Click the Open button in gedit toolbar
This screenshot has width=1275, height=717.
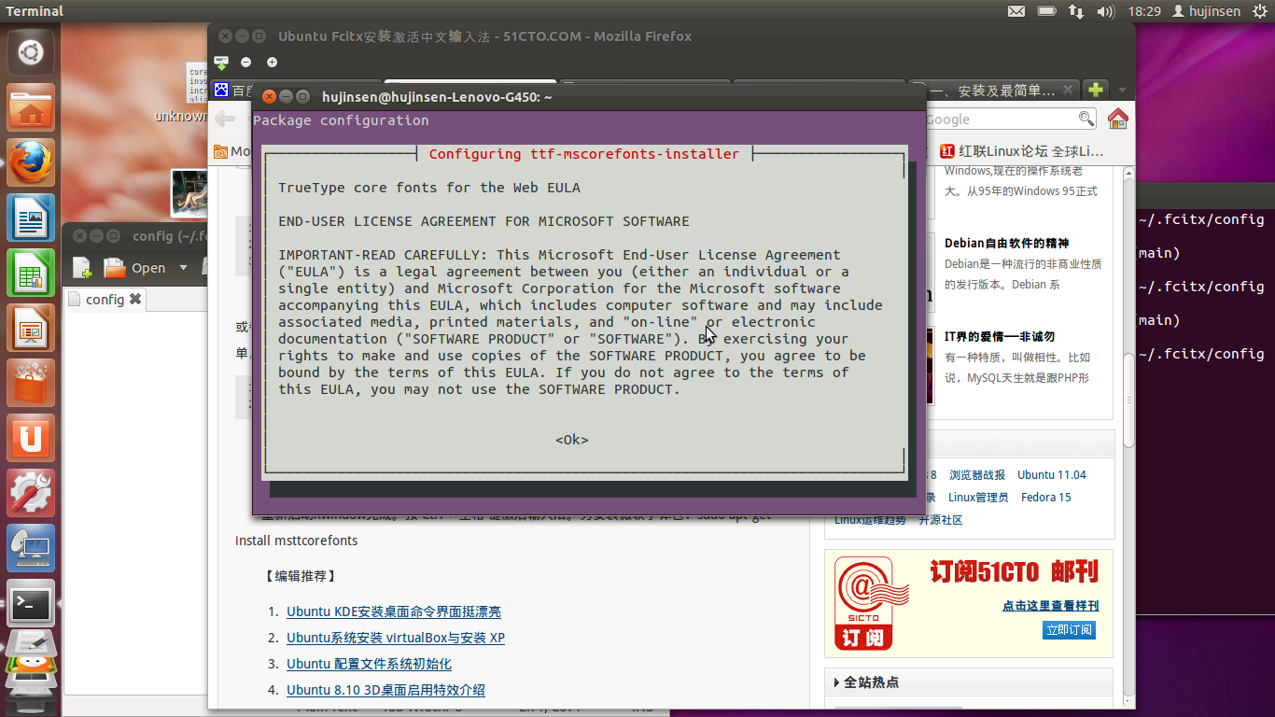click(135, 268)
